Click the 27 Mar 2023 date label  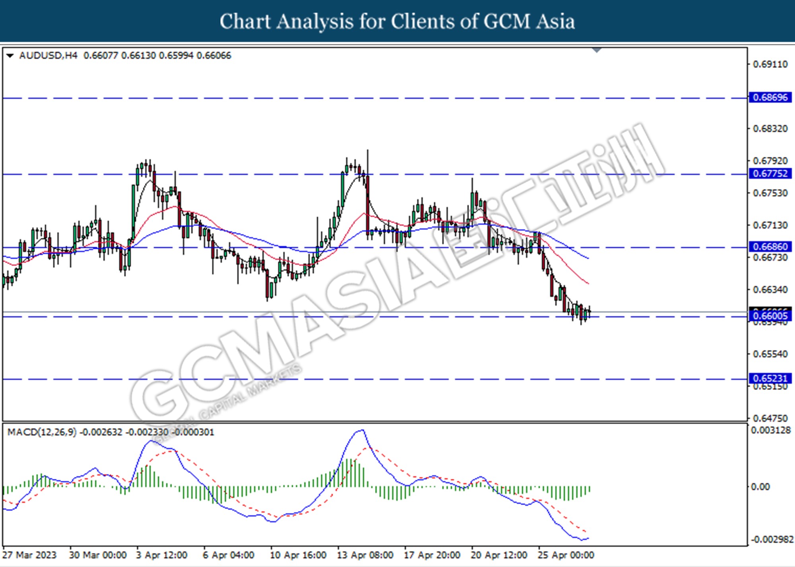point(29,555)
